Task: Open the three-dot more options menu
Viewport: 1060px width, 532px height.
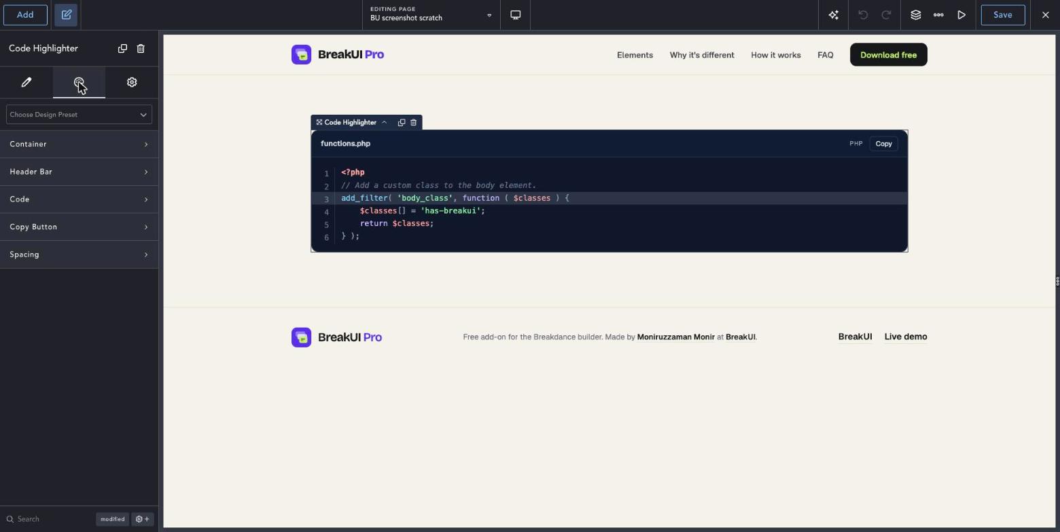Action: point(938,15)
